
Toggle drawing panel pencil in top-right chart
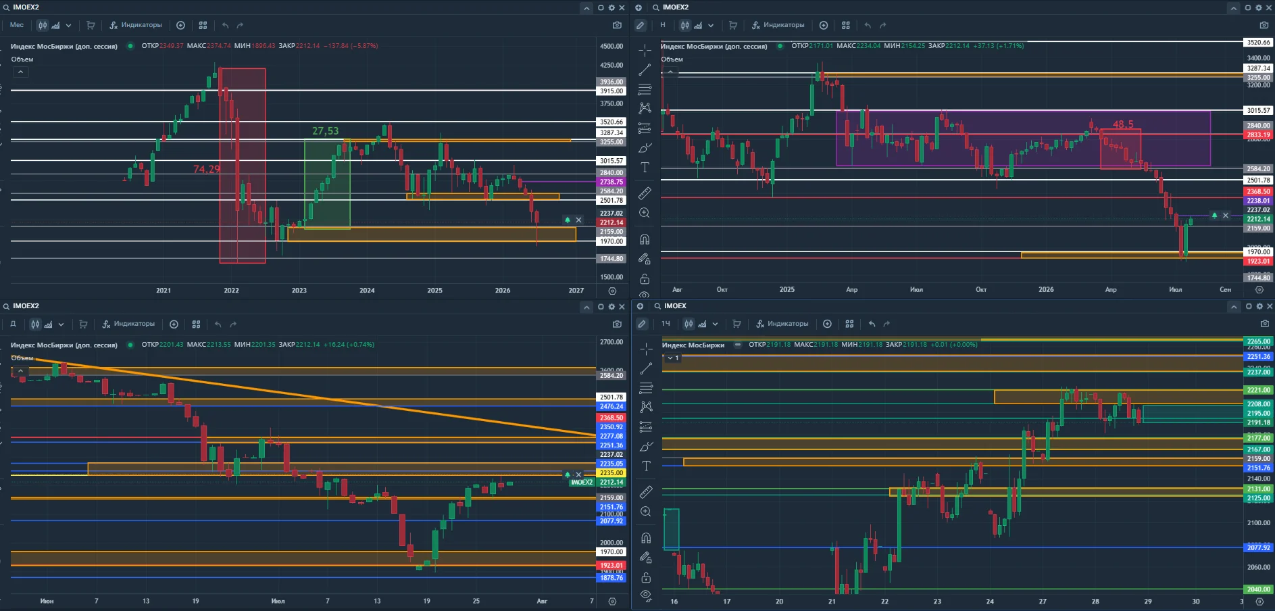pos(640,25)
